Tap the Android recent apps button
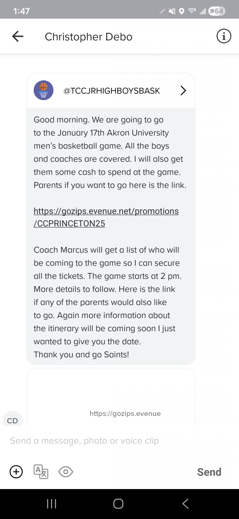Image resolution: width=239 pixels, height=519 pixels. (x=52, y=504)
